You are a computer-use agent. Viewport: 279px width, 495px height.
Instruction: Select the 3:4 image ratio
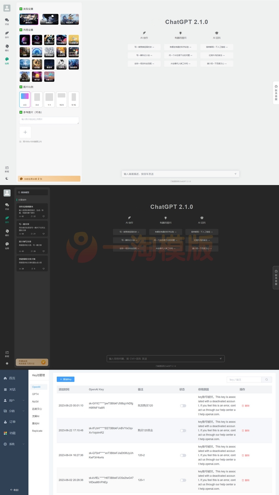click(37, 99)
